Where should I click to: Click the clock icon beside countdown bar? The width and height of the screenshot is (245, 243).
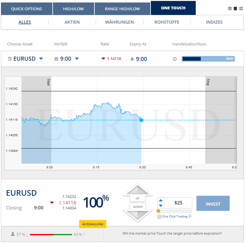pos(175,59)
